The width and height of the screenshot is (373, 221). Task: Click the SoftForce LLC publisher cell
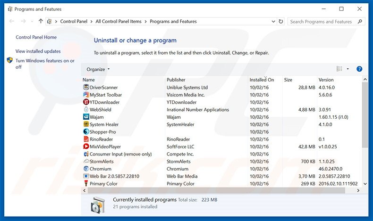[180, 147]
